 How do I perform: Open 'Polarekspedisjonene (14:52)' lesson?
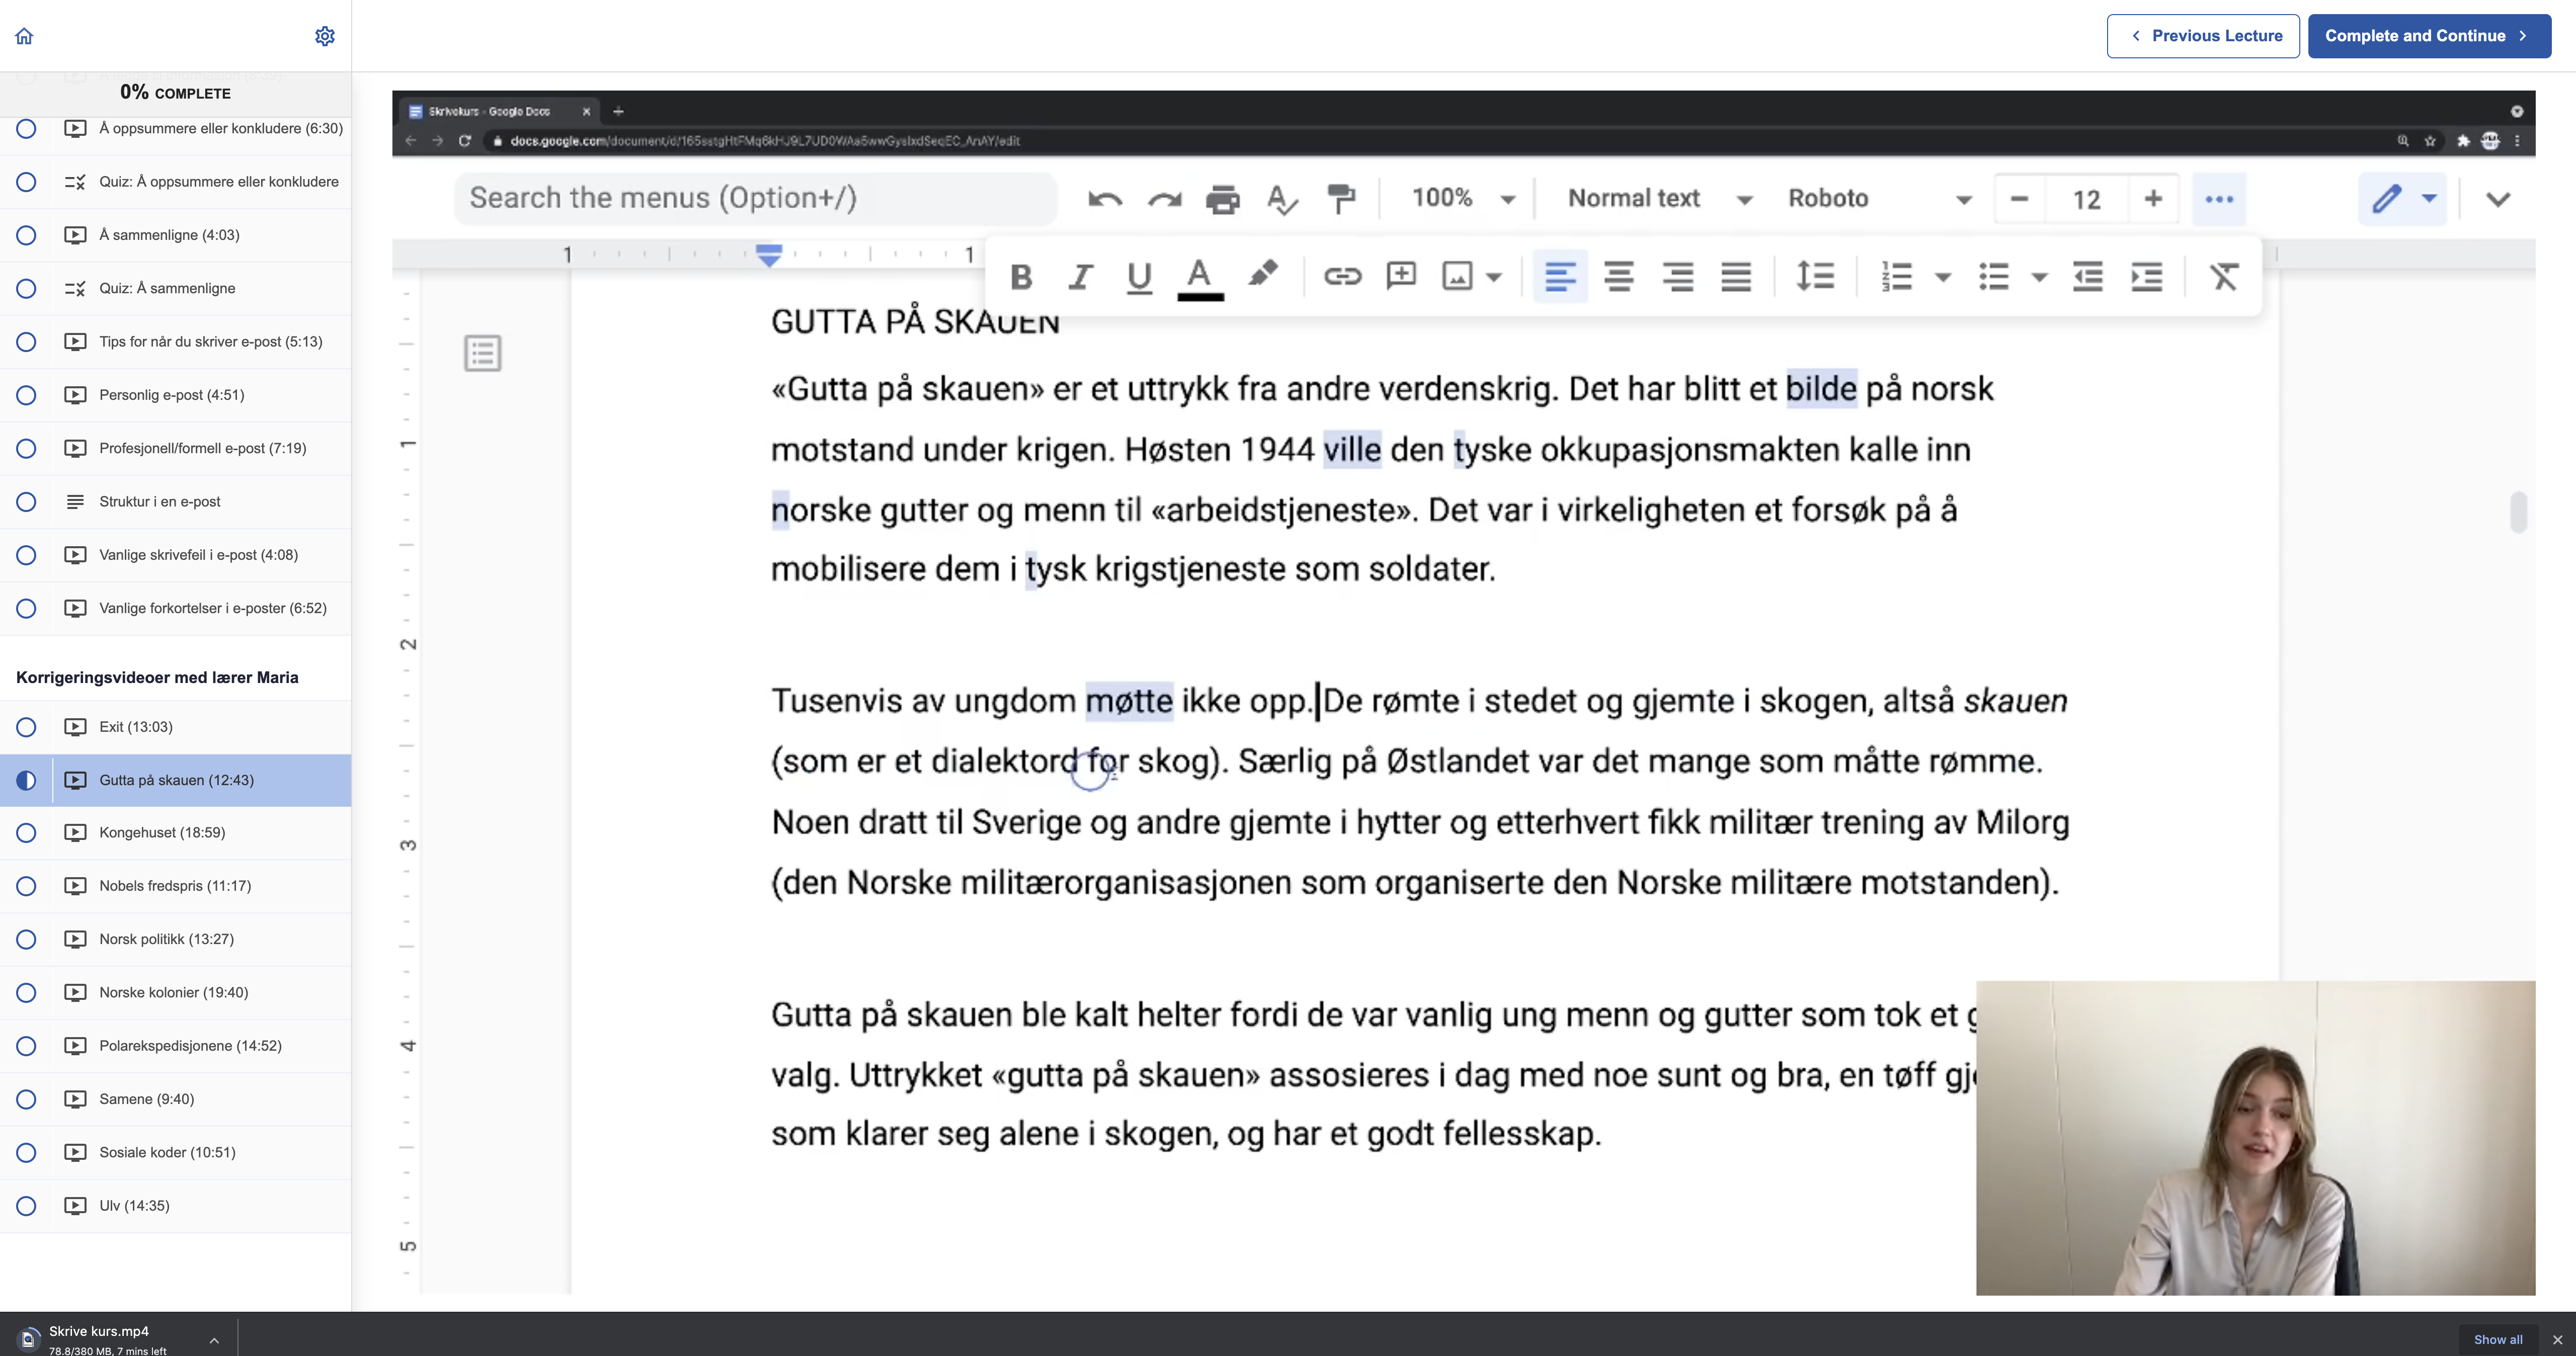[x=190, y=1046]
